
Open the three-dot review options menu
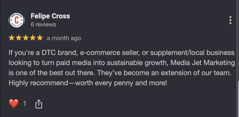click(x=230, y=20)
